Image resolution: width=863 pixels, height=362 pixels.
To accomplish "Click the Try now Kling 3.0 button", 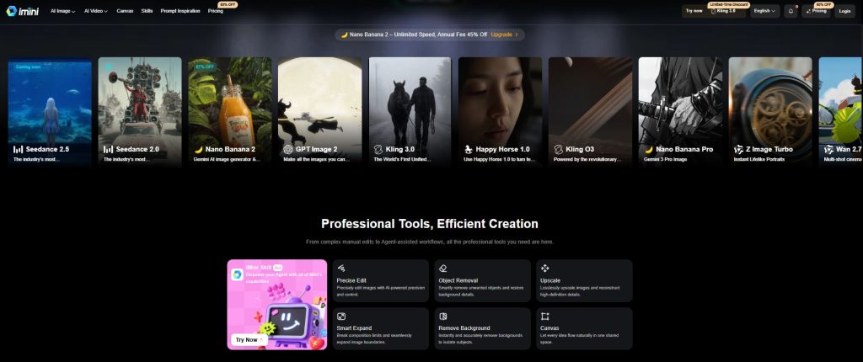I will 716,11.
